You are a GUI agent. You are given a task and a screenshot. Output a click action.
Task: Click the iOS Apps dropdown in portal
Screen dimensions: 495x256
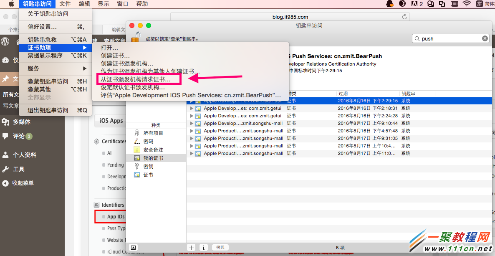click(111, 121)
